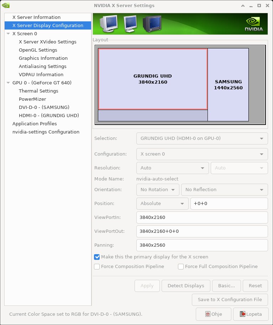The width and height of the screenshot is (273, 325).
Task: Open the Selection display dropdown
Action: 202,138
